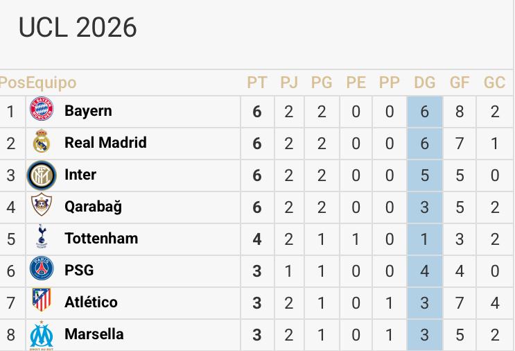515x351 pixels.
Task: Click the PJ column header
Action: [x=289, y=83]
